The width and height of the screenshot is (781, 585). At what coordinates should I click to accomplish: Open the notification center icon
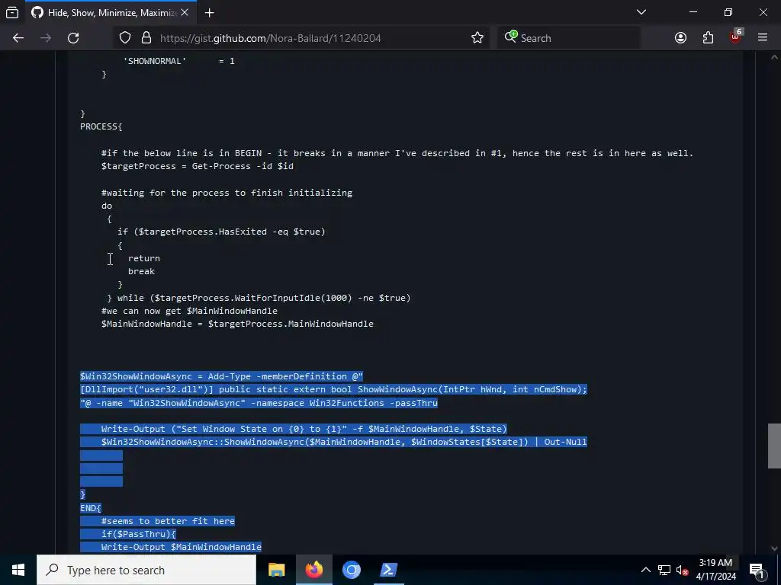click(757, 571)
